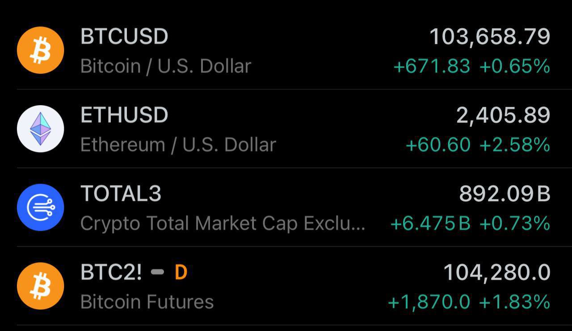Screen dimensions: 572x331
Task: Select the BTC2! symbol name
Action: click(111, 272)
